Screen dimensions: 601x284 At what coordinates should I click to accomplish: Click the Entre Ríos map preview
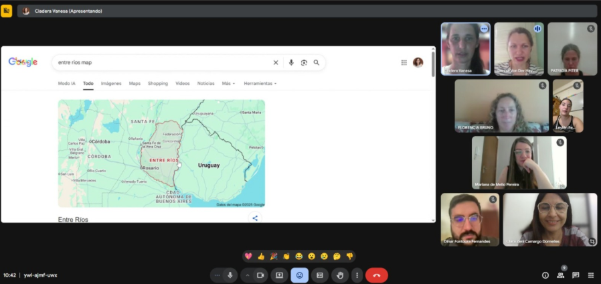pyautogui.click(x=161, y=153)
